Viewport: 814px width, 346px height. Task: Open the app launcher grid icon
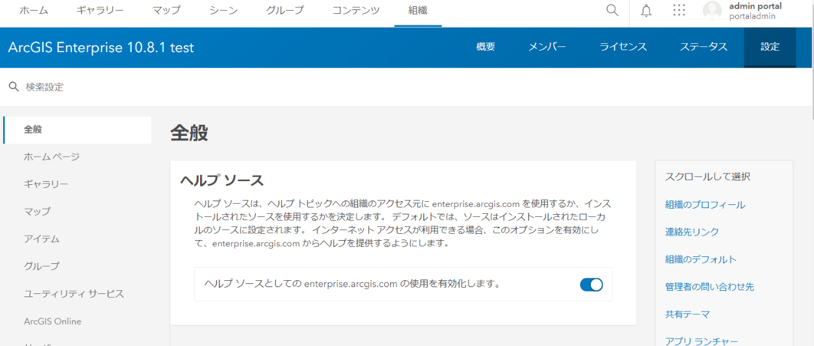pyautogui.click(x=679, y=11)
